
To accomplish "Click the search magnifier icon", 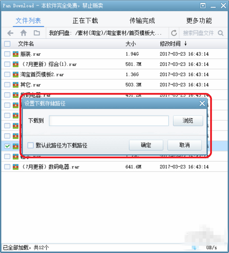I will point(221,33).
